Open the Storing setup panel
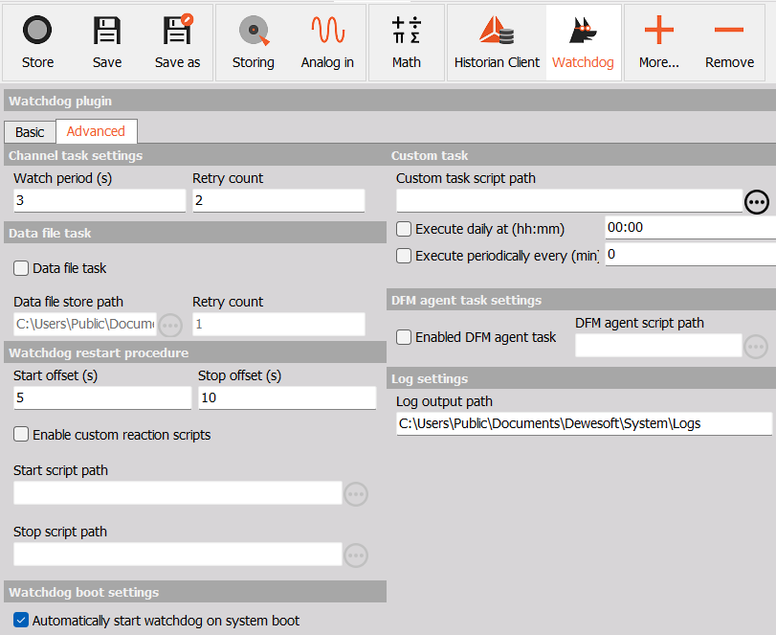Viewport: 776px width, 635px height. pyautogui.click(x=253, y=38)
